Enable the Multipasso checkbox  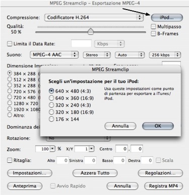coord(153,27)
